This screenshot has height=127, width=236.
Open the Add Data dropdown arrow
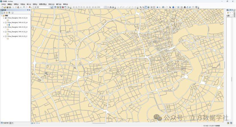[x=32, y=7]
